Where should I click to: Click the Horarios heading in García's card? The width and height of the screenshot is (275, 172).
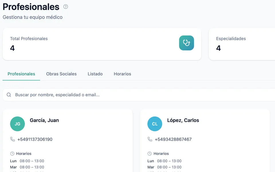pyautogui.click(x=24, y=154)
